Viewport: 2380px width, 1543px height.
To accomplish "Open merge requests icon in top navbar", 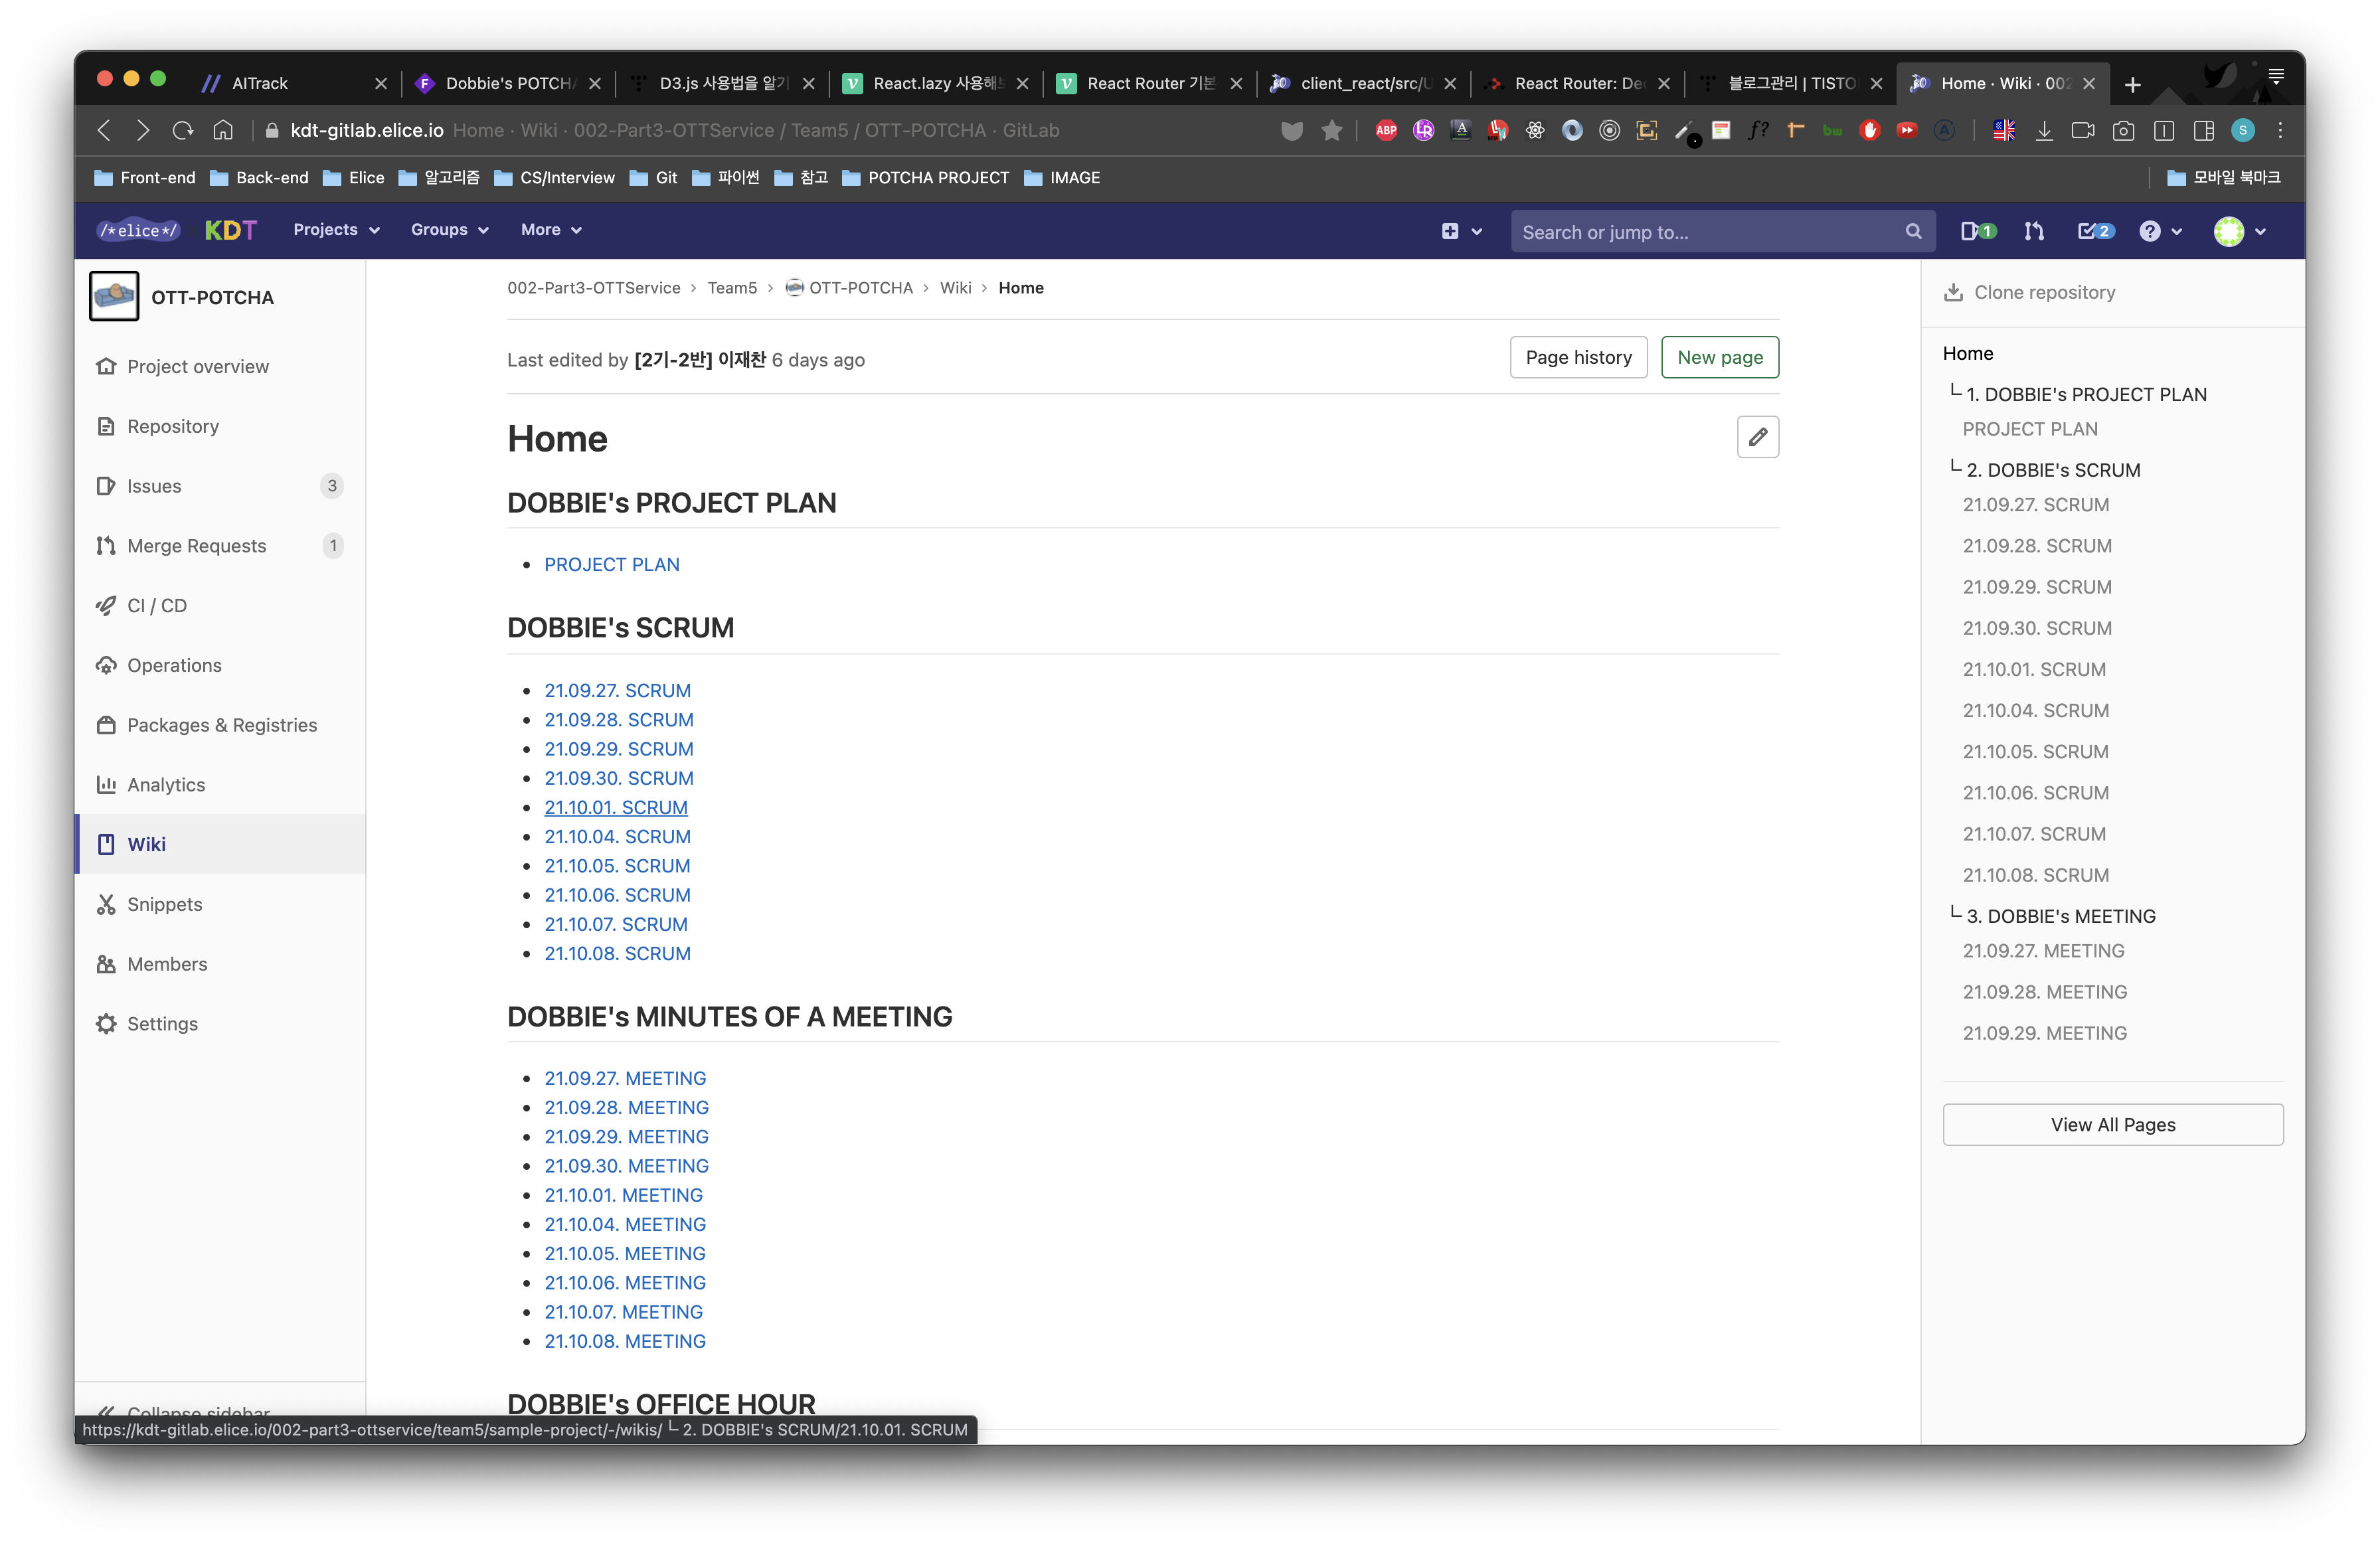I will click(2033, 231).
